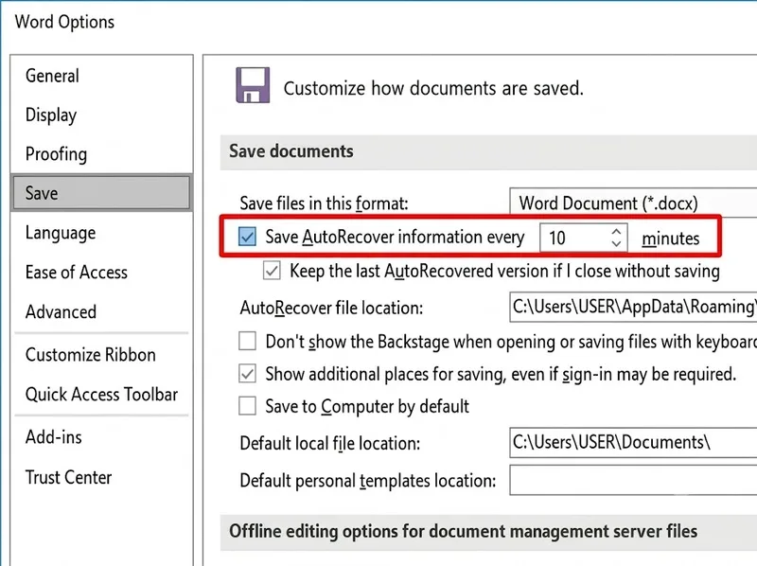Click the Offline editing options section heading

pos(463,531)
